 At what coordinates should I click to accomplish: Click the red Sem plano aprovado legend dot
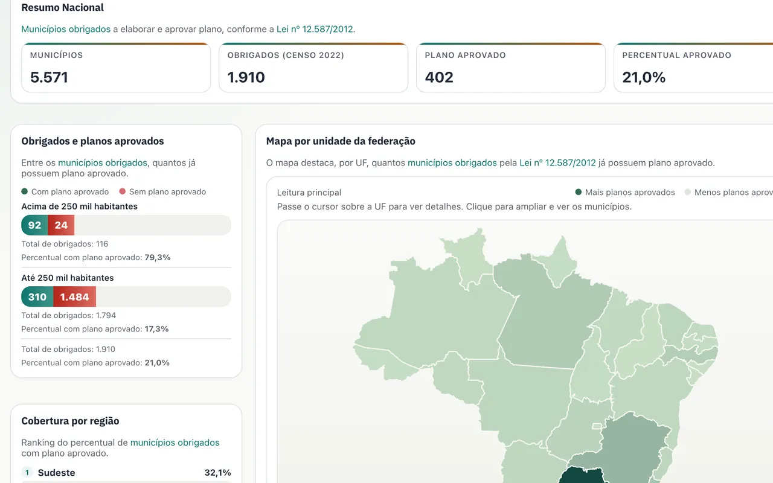click(123, 191)
